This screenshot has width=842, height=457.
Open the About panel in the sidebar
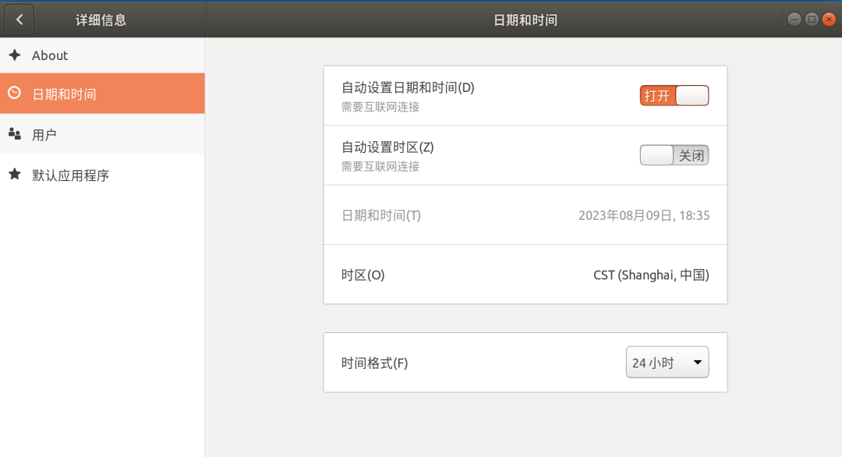pyautogui.click(x=50, y=55)
